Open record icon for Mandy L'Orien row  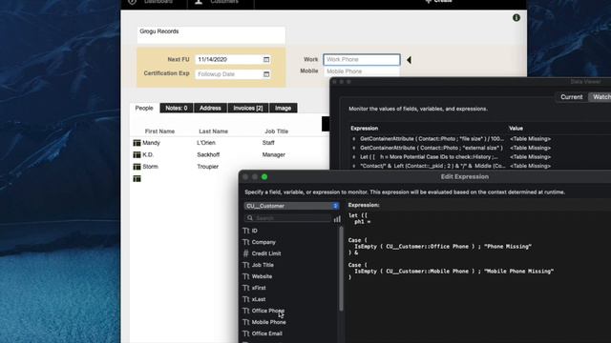point(137,143)
